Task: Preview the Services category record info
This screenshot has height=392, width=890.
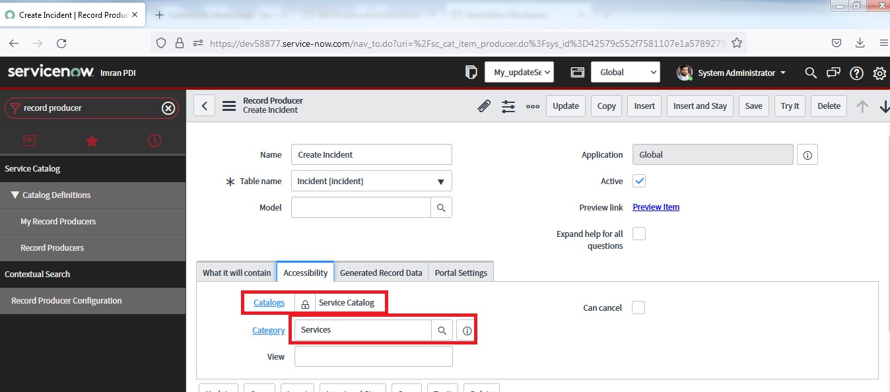Action: [x=467, y=330]
